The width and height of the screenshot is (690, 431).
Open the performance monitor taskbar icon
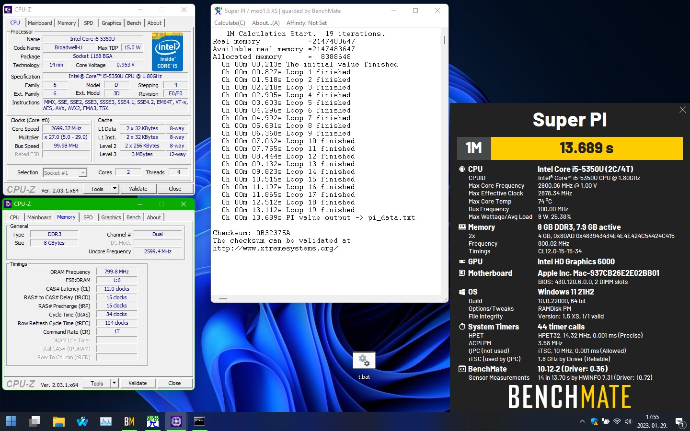point(106,421)
